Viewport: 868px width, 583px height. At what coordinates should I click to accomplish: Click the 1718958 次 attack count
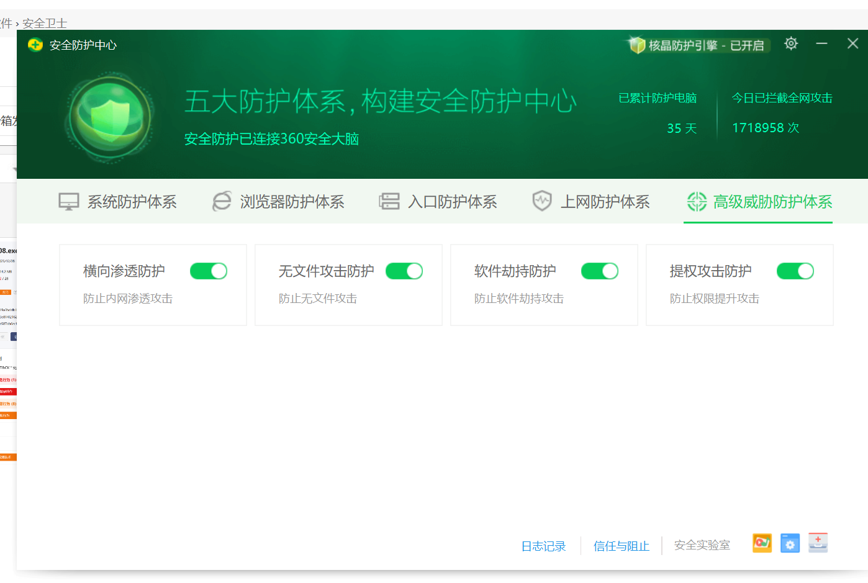tap(766, 128)
